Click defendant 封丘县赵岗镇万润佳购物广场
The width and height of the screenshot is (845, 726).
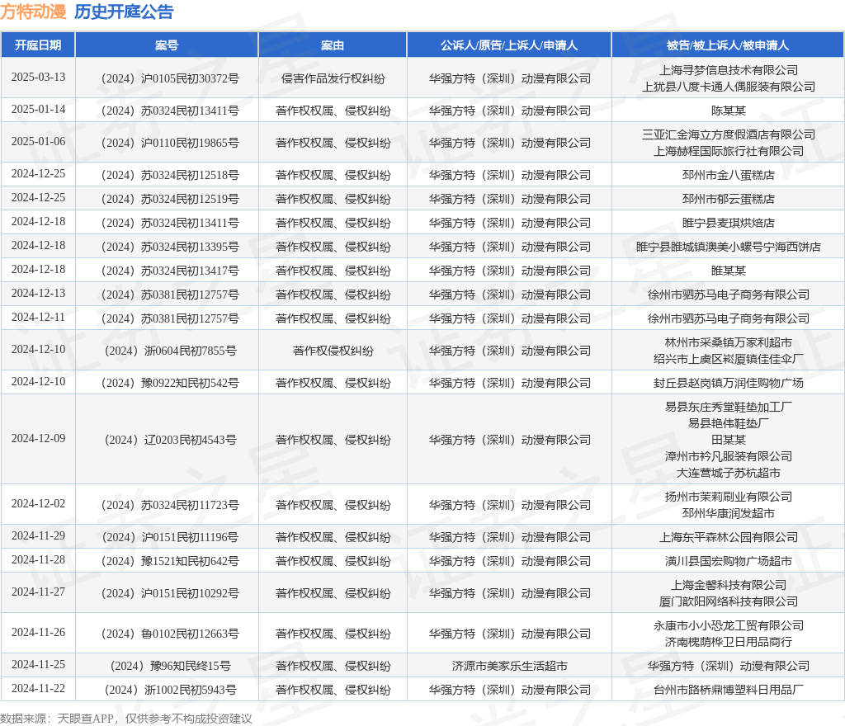click(x=729, y=383)
